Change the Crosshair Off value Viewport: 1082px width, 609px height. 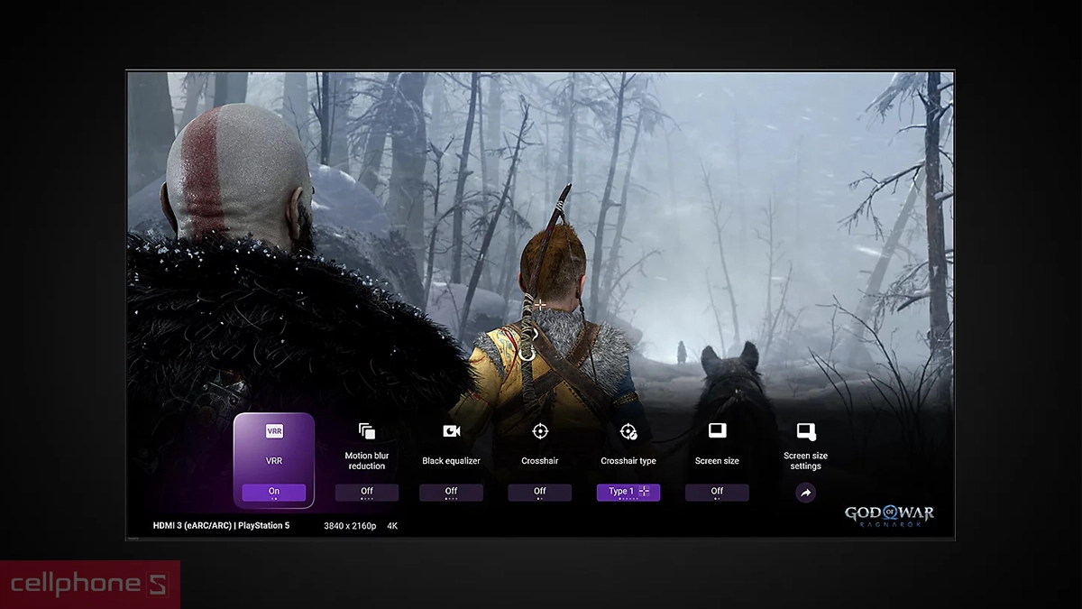(539, 492)
